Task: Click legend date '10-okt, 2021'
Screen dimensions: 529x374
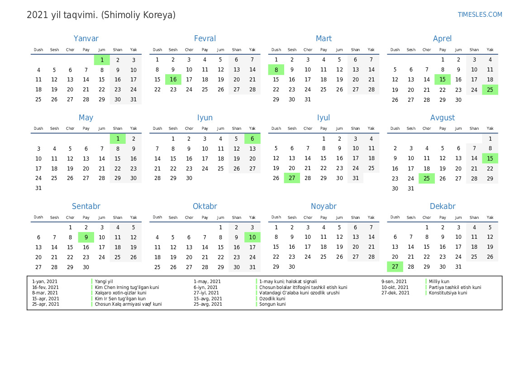Action: click(395, 287)
